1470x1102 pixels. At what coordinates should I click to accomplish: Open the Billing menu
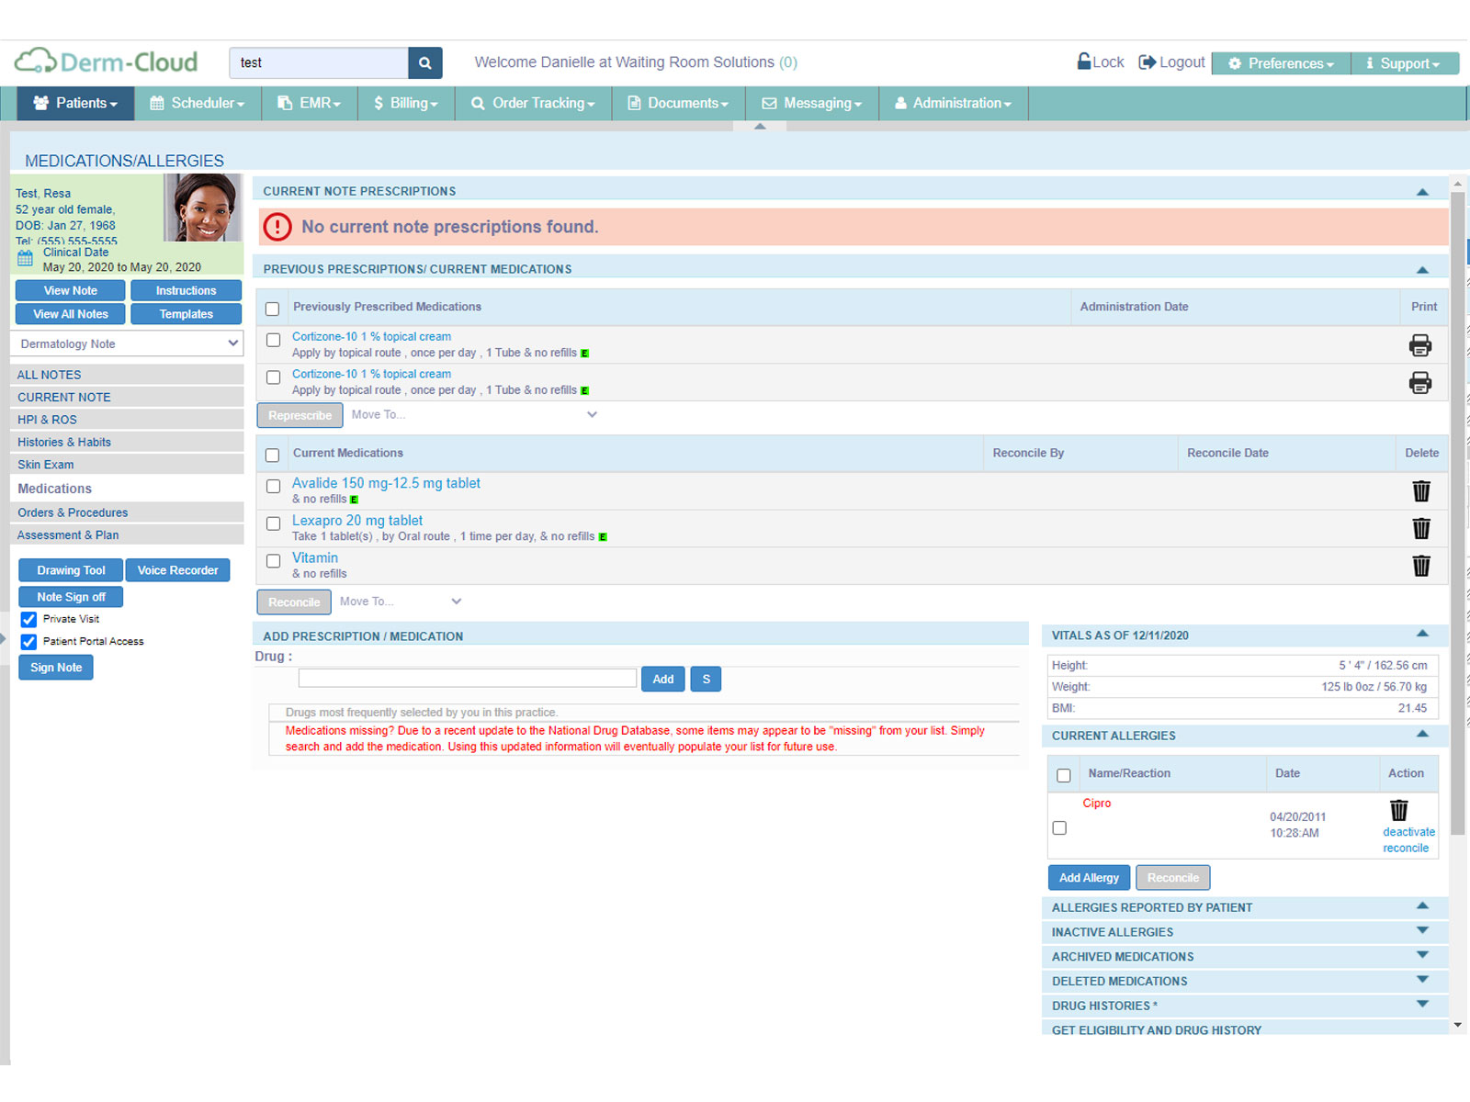pyautogui.click(x=405, y=103)
